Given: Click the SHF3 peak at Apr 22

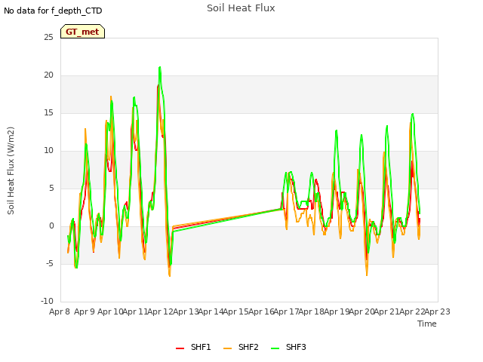Looking at the screenshot, I should [413, 114].
